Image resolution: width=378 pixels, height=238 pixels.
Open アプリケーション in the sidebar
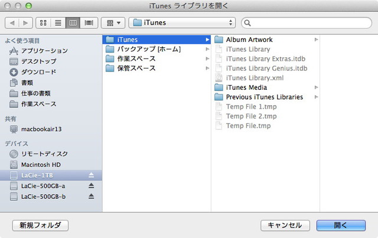coord(44,51)
